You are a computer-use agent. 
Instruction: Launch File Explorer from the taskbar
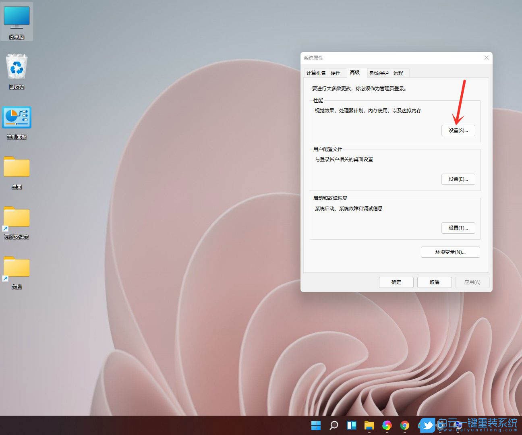tap(369, 425)
